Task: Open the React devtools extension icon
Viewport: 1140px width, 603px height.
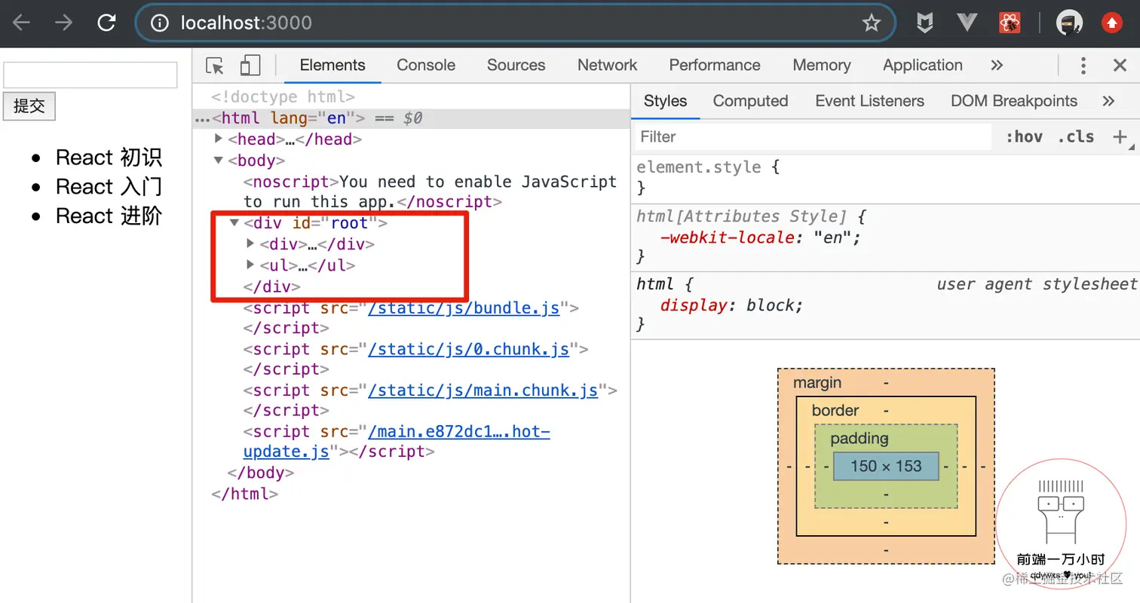Action: (x=1010, y=23)
